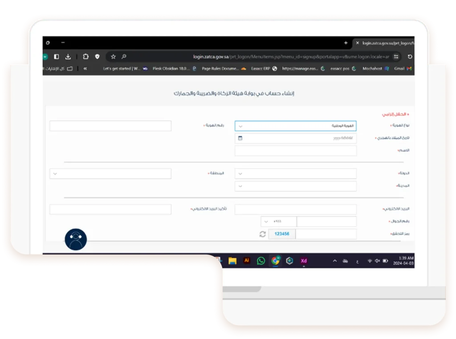Open Adobe Illustrator from the taskbar

247,261
